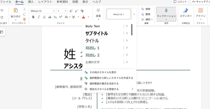The image size is (210, 109).
Task: Toggle Strikethrough formatting
Action: [50, 17]
